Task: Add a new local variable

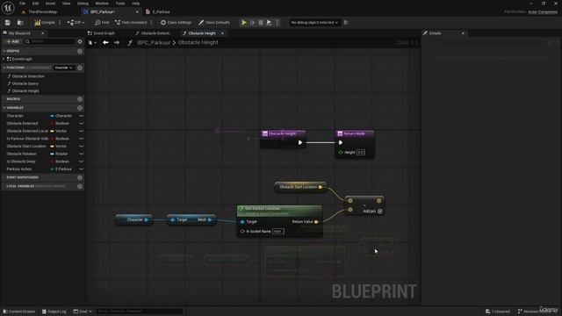Action: click(80, 186)
